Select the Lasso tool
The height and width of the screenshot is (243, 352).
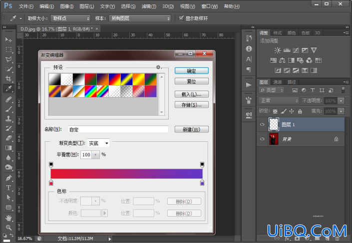(x=8, y=59)
